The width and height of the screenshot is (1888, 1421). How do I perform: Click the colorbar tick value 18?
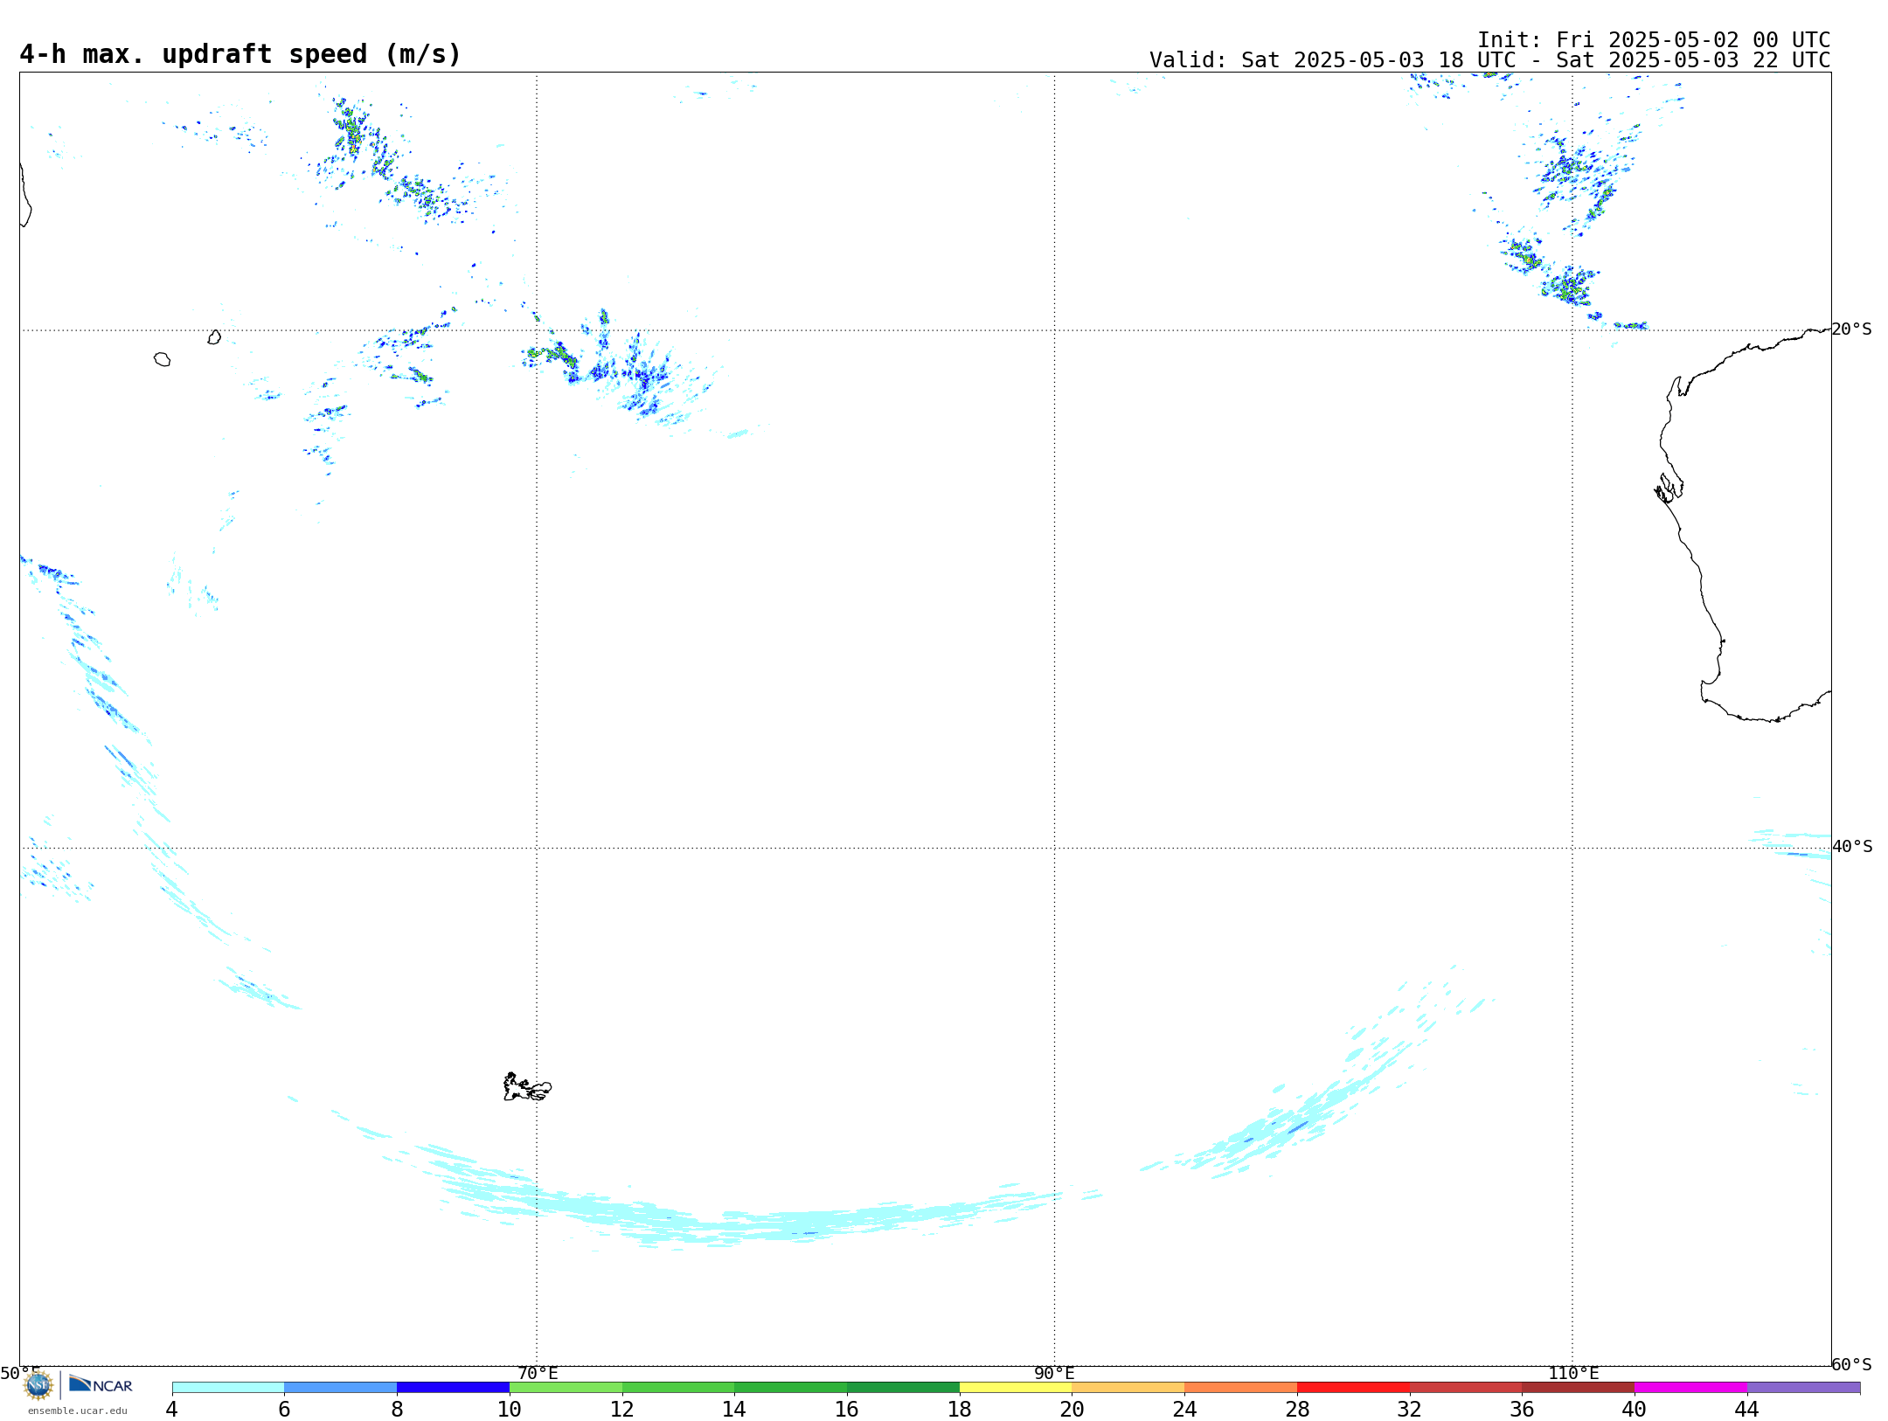(x=960, y=1409)
